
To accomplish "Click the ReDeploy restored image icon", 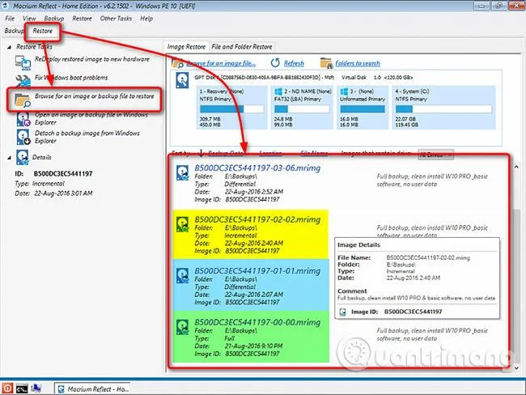I will coord(23,62).
